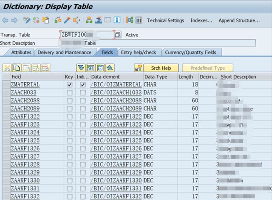
Task: Click the Length column header
Action: (x=188, y=77)
